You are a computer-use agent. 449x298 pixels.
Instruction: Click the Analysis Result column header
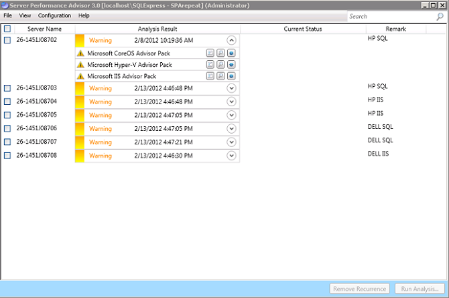point(157,29)
